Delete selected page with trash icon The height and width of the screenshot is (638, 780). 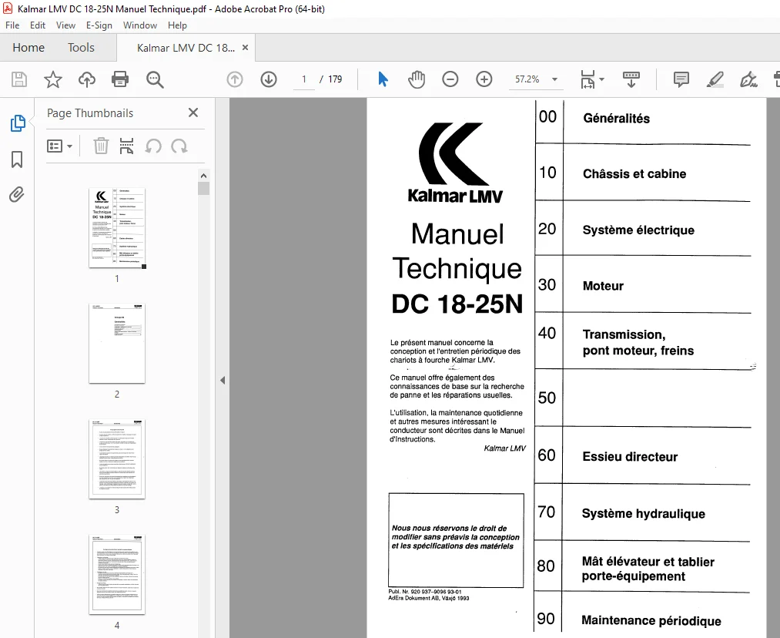tap(101, 146)
